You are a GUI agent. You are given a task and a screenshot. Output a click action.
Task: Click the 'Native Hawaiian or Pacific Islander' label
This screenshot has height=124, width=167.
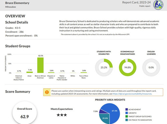point(62,78)
